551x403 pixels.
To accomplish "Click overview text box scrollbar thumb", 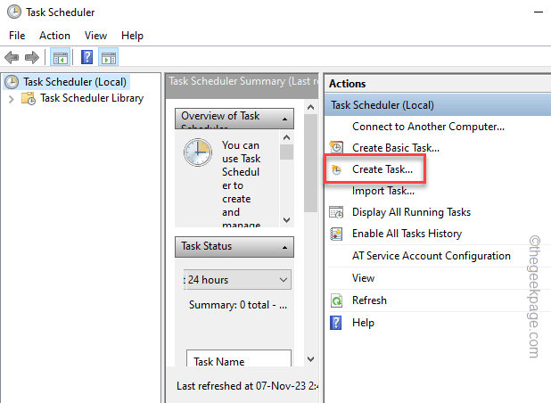I will (x=287, y=152).
